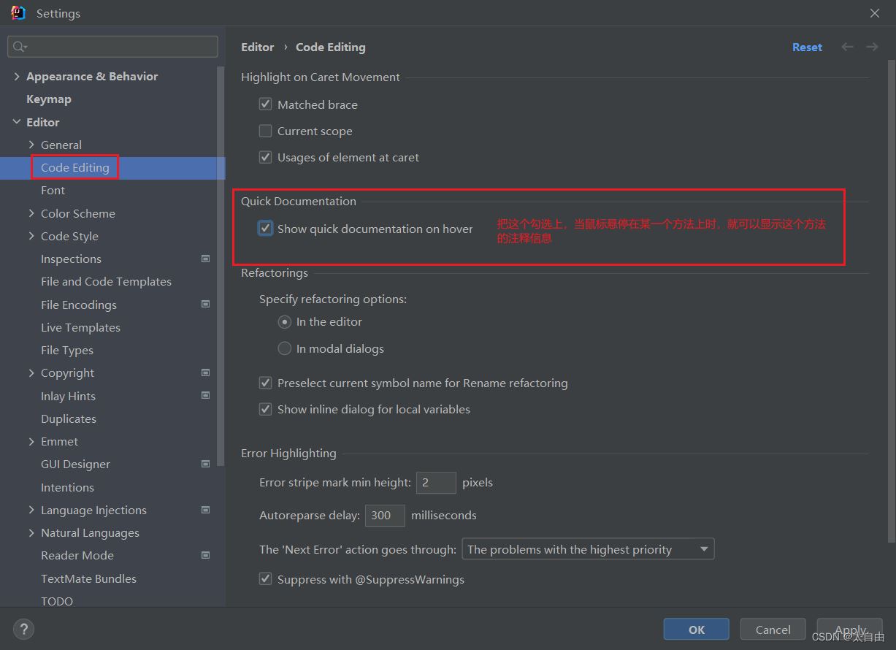Select the In modal dialogs radio button
This screenshot has width=896, height=650.
285,349
